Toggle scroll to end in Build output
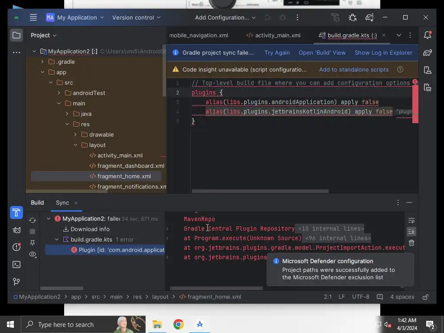The image size is (444, 333). coord(411,232)
